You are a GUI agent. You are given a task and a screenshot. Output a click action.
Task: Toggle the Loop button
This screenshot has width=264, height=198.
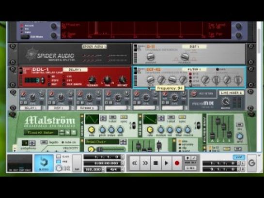pos(239,157)
